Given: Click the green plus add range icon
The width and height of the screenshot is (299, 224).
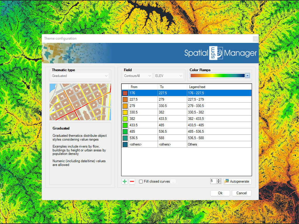Looking at the screenshot, I should 125,181.
